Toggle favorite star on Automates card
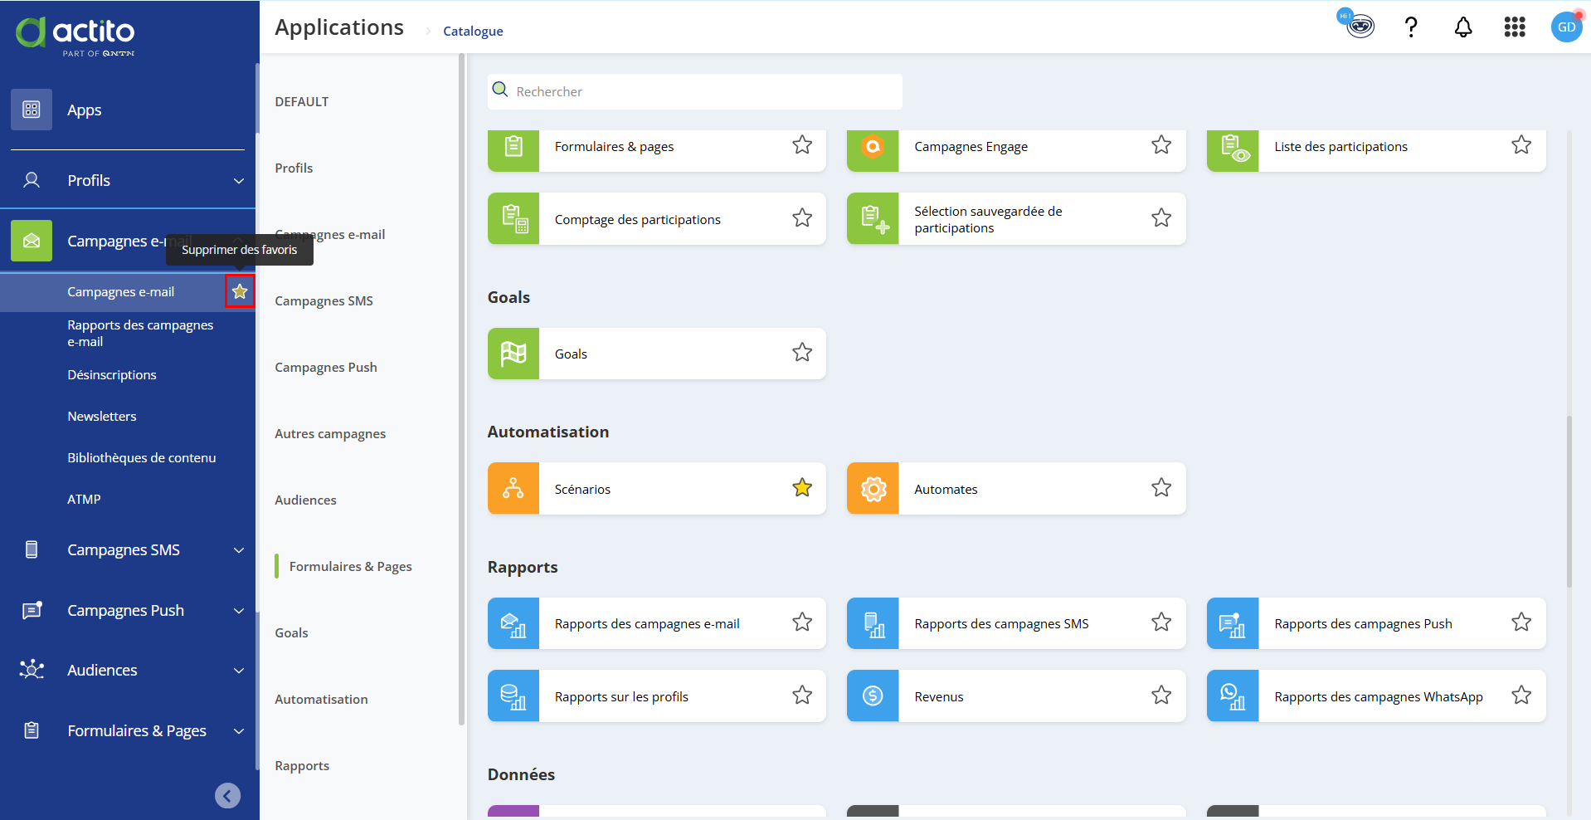The width and height of the screenshot is (1591, 820). pyautogui.click(x=1161, y=488)
